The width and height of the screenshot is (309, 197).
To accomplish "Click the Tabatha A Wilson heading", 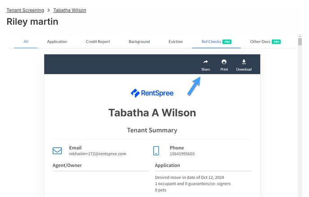I will pyautogui.click(x=152, y=113).
